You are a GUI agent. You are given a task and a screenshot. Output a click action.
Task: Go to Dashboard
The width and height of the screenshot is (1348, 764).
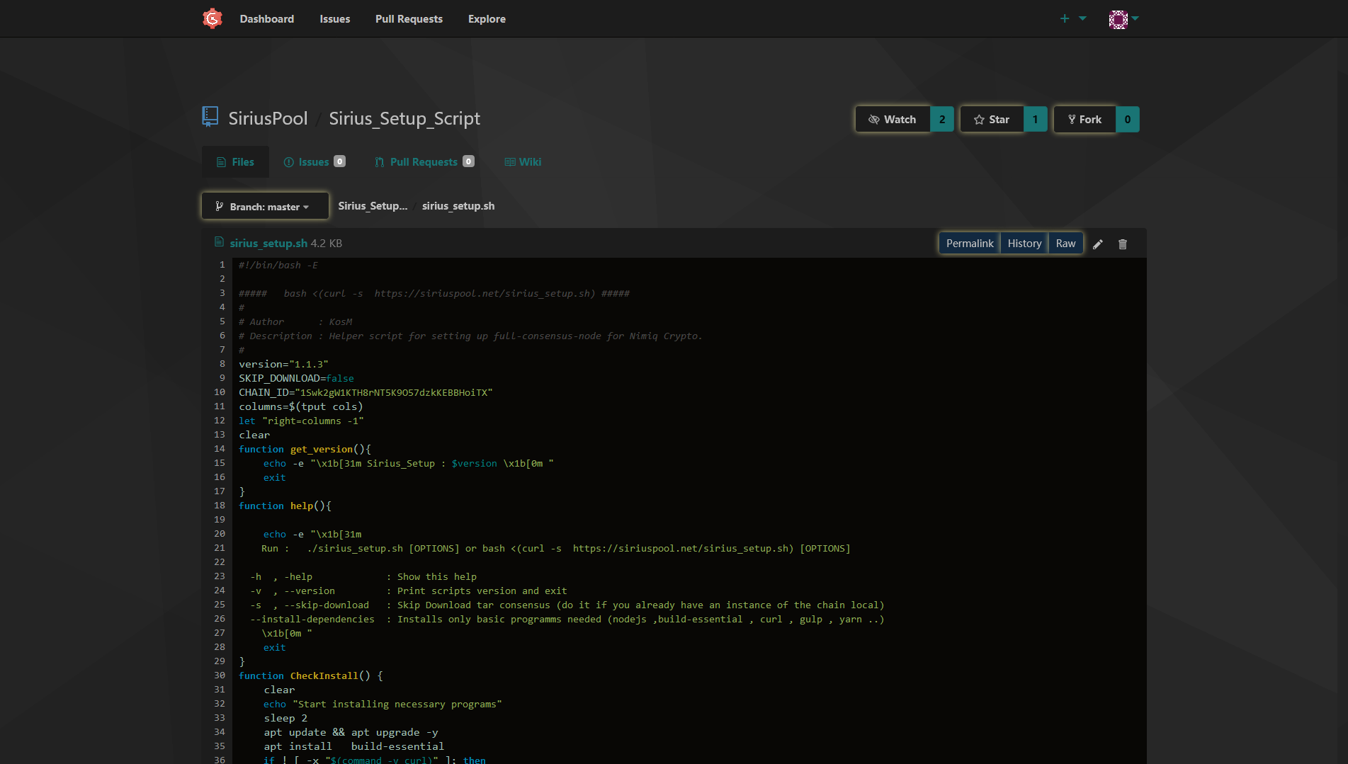tap(266, 18)
